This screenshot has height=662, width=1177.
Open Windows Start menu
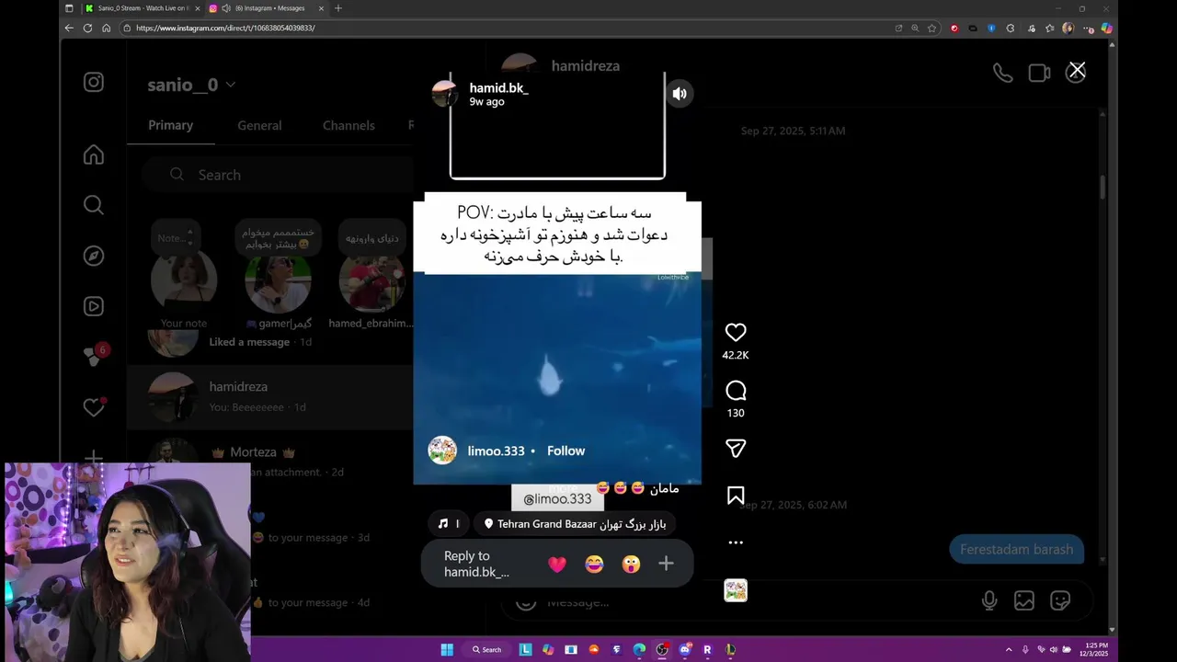pyautogui.click(x=447, y=649)
